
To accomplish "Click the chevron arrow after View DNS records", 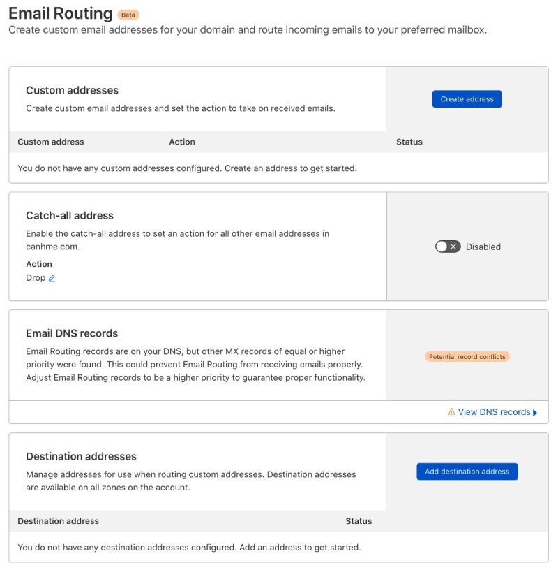I will coord(535,412).
